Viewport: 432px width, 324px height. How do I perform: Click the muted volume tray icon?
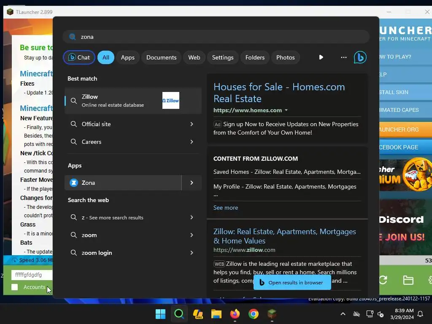(381, 314)
